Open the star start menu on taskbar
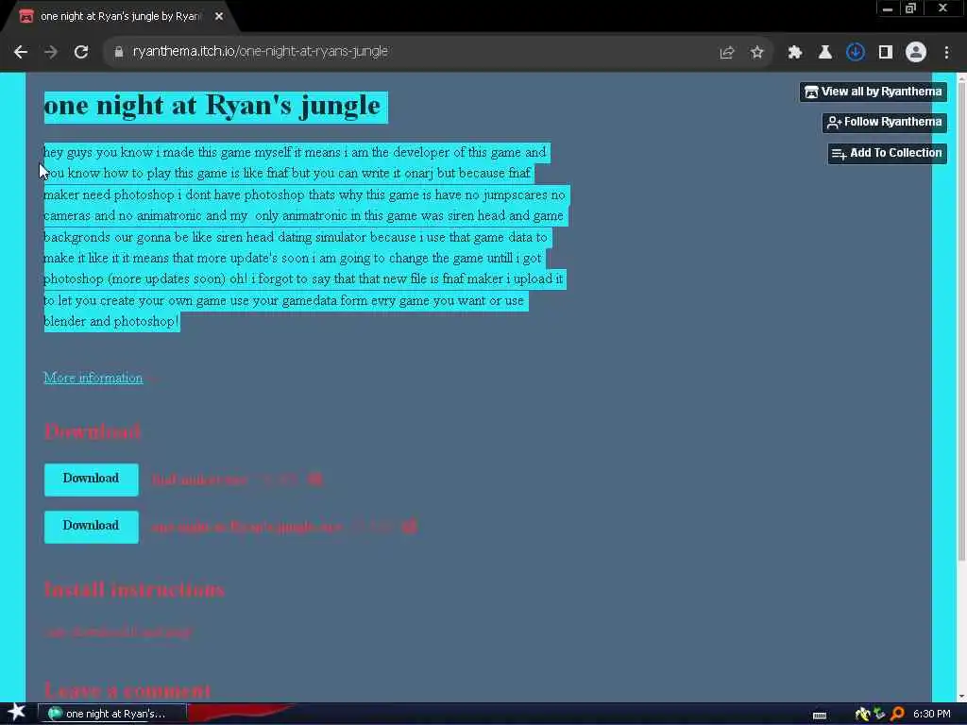 coord(17,713)
